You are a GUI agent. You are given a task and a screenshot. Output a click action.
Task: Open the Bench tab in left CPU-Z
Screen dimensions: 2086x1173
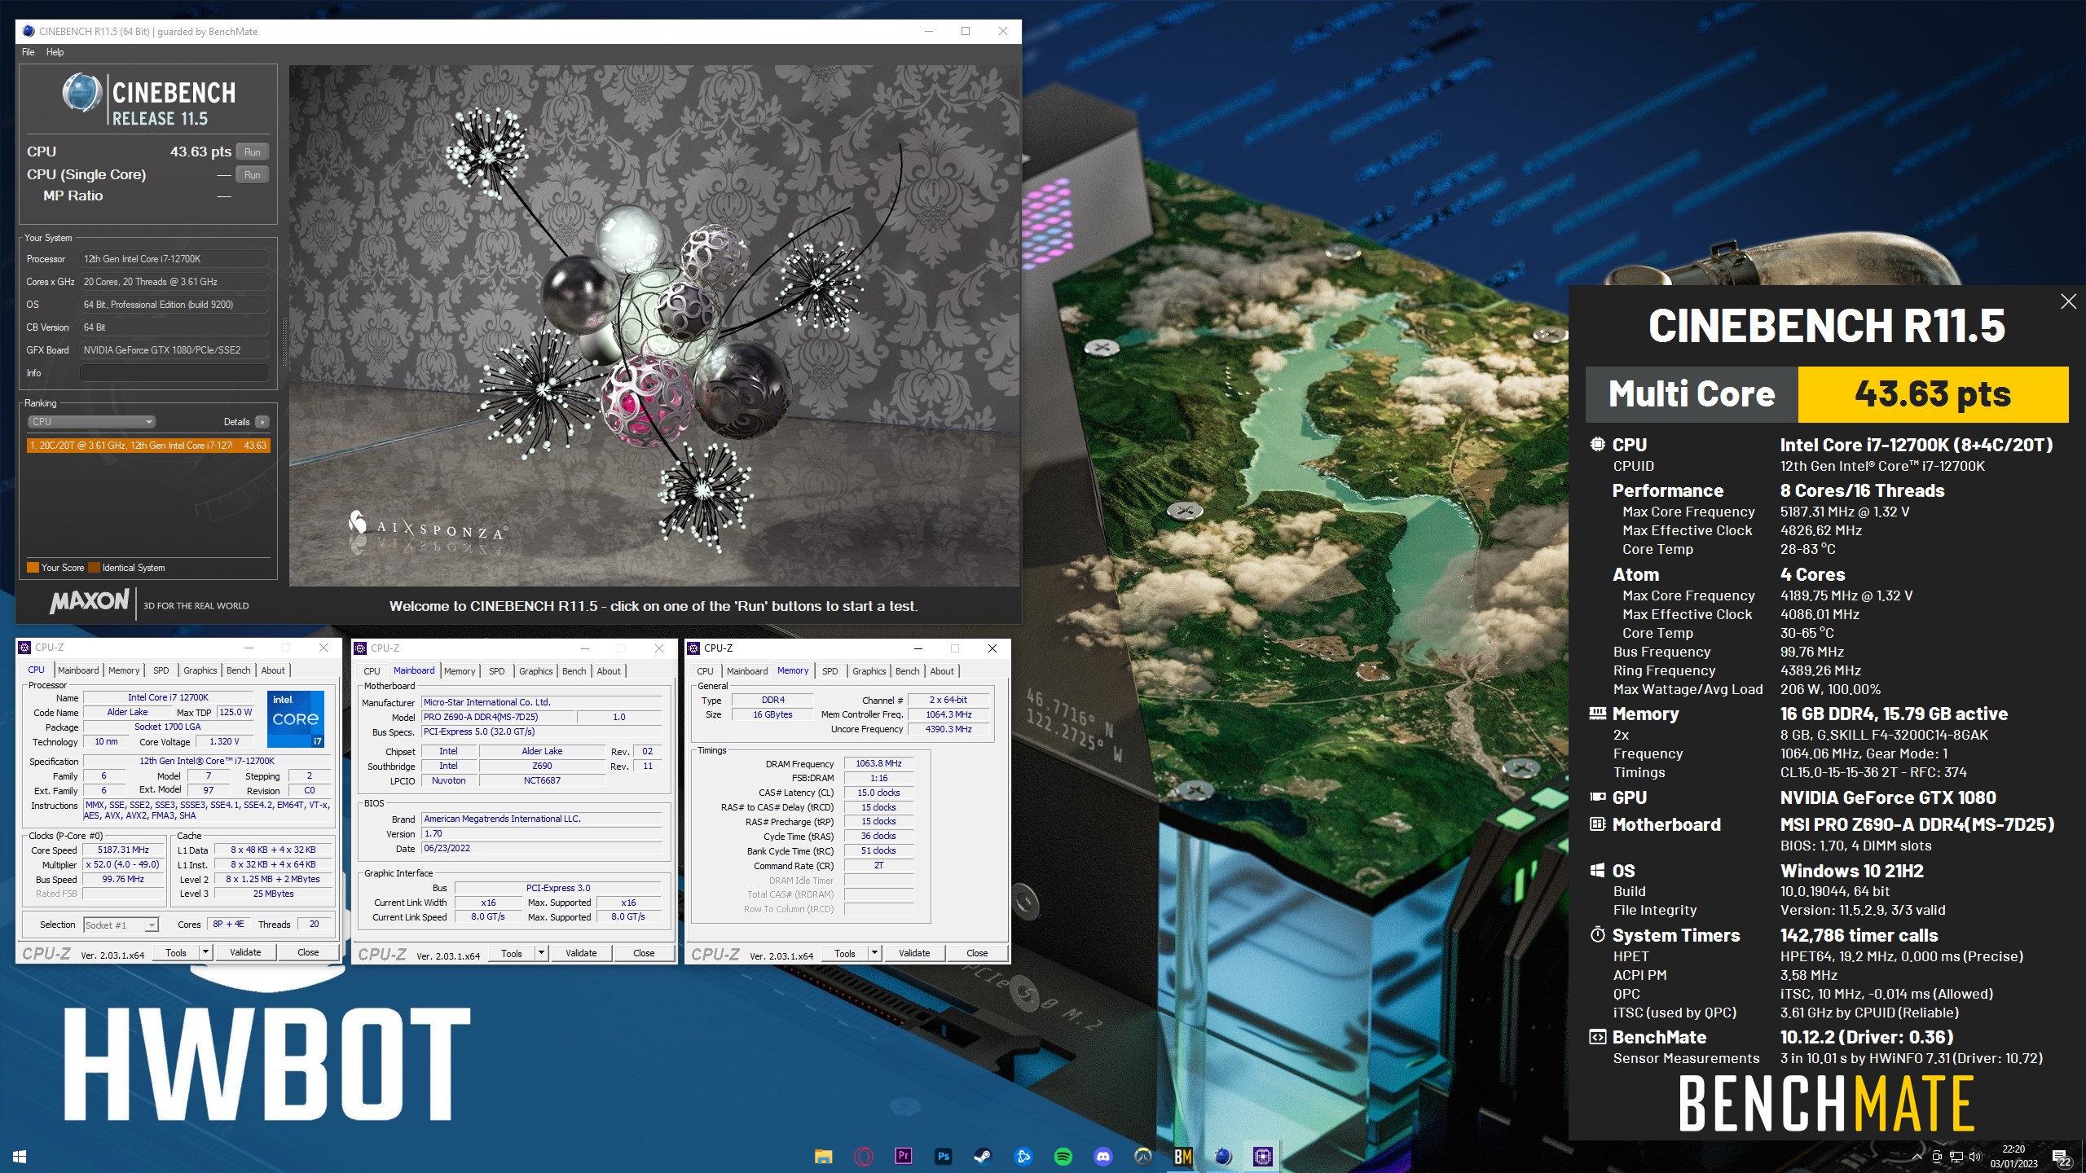coord(239,670)
